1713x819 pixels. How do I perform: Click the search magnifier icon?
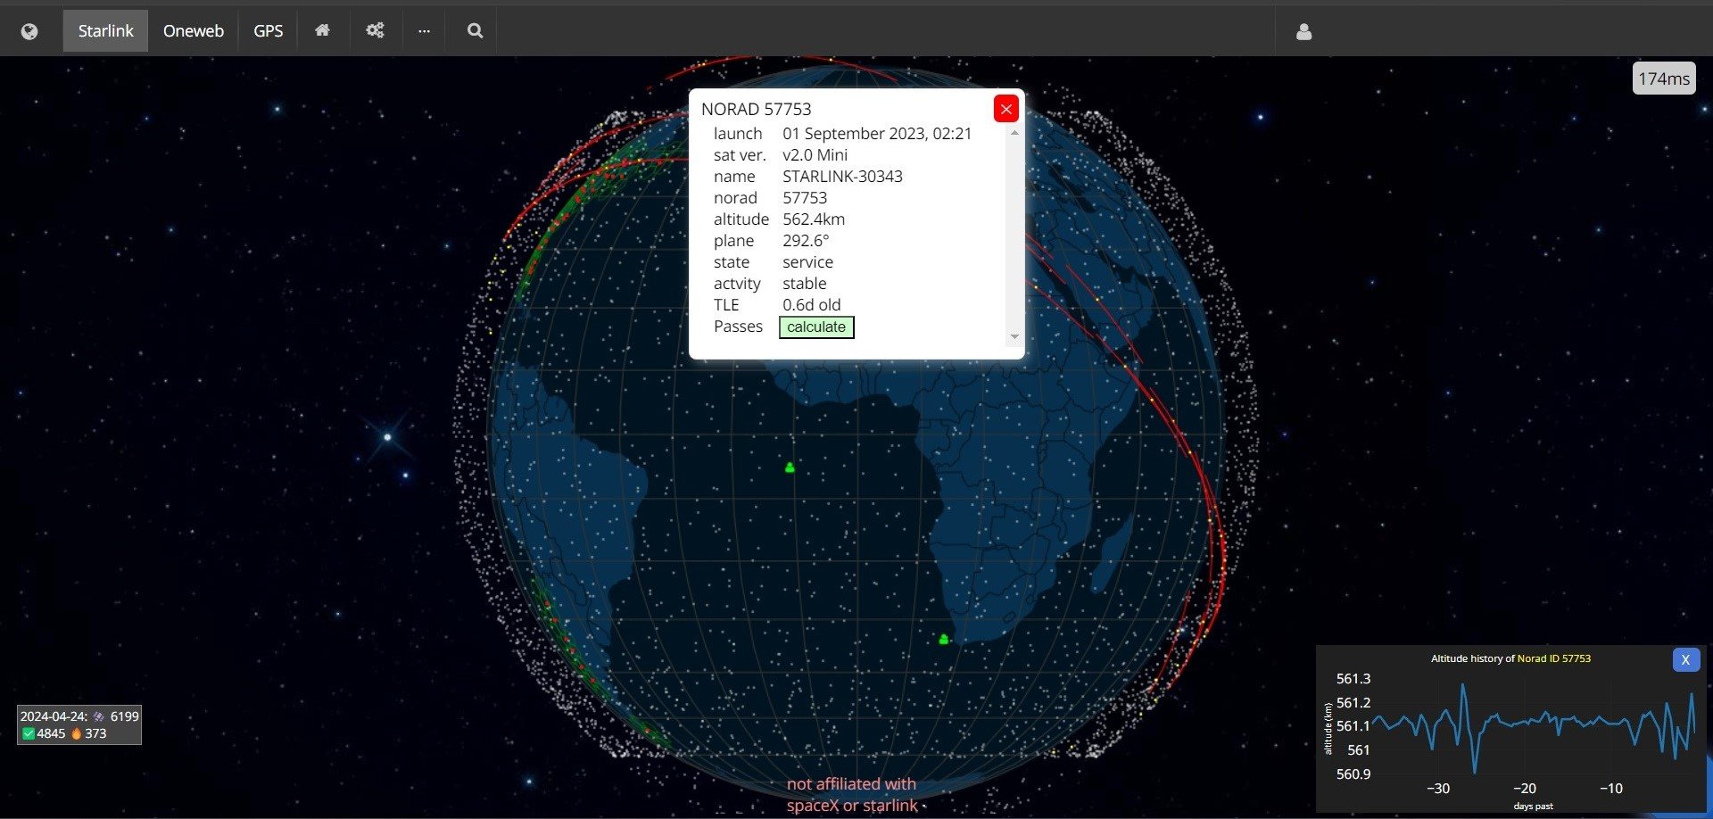click(473, 30)
